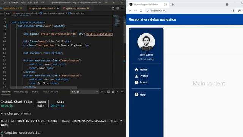Image resolution: width=243 pixels, height=137 pixels.
Task: Minimize the VS Code window
Action: tap(106, 3)
